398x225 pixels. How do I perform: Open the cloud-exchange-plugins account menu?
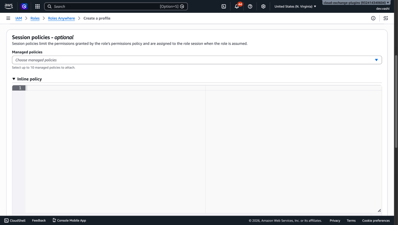coord(356,3)
